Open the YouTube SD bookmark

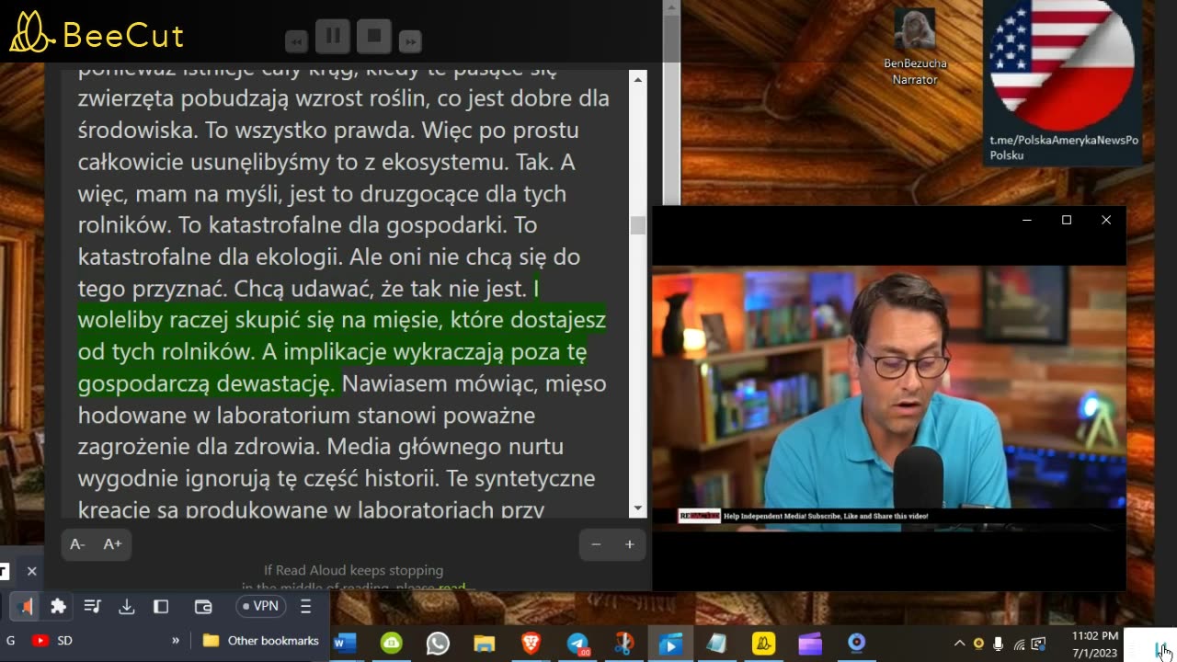coord(52,640)
